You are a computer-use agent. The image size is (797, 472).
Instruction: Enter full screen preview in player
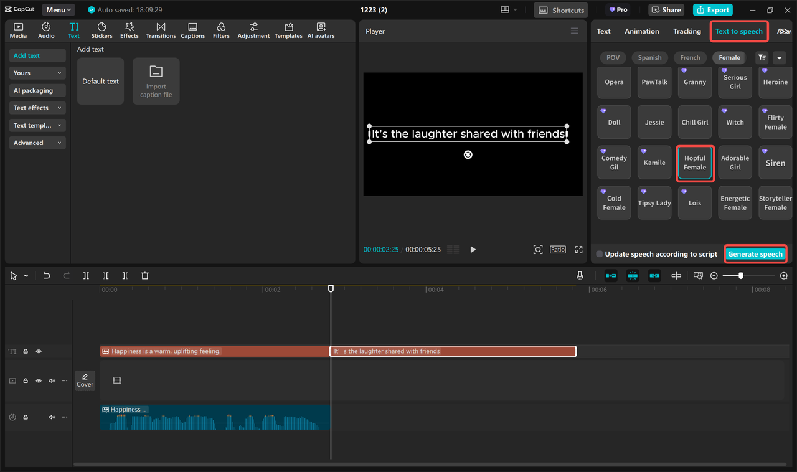coord(578,250)
